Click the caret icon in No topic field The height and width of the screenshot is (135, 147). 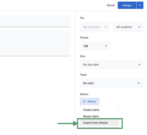tap(139, 83)
